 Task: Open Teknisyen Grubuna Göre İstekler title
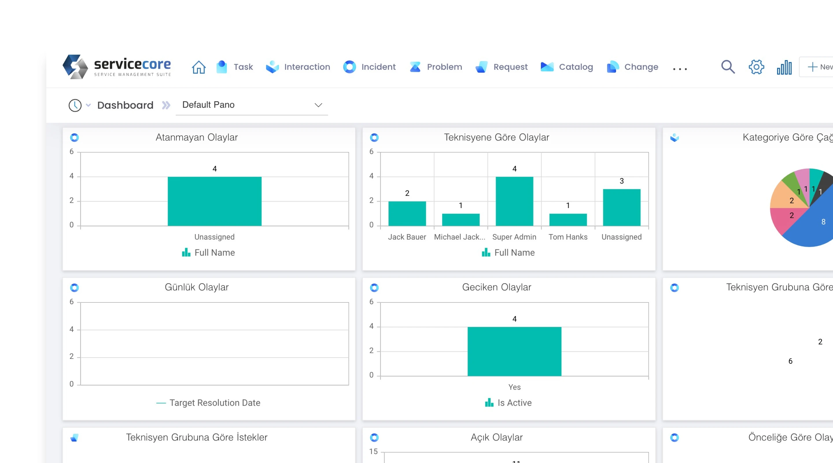click(197, 438)
